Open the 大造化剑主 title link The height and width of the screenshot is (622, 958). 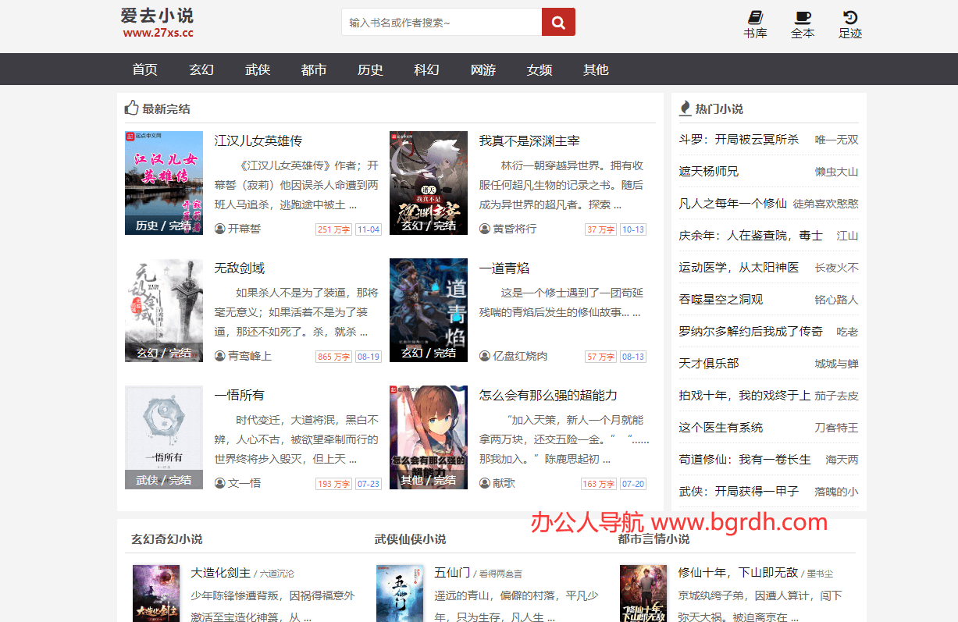(221, 573)
